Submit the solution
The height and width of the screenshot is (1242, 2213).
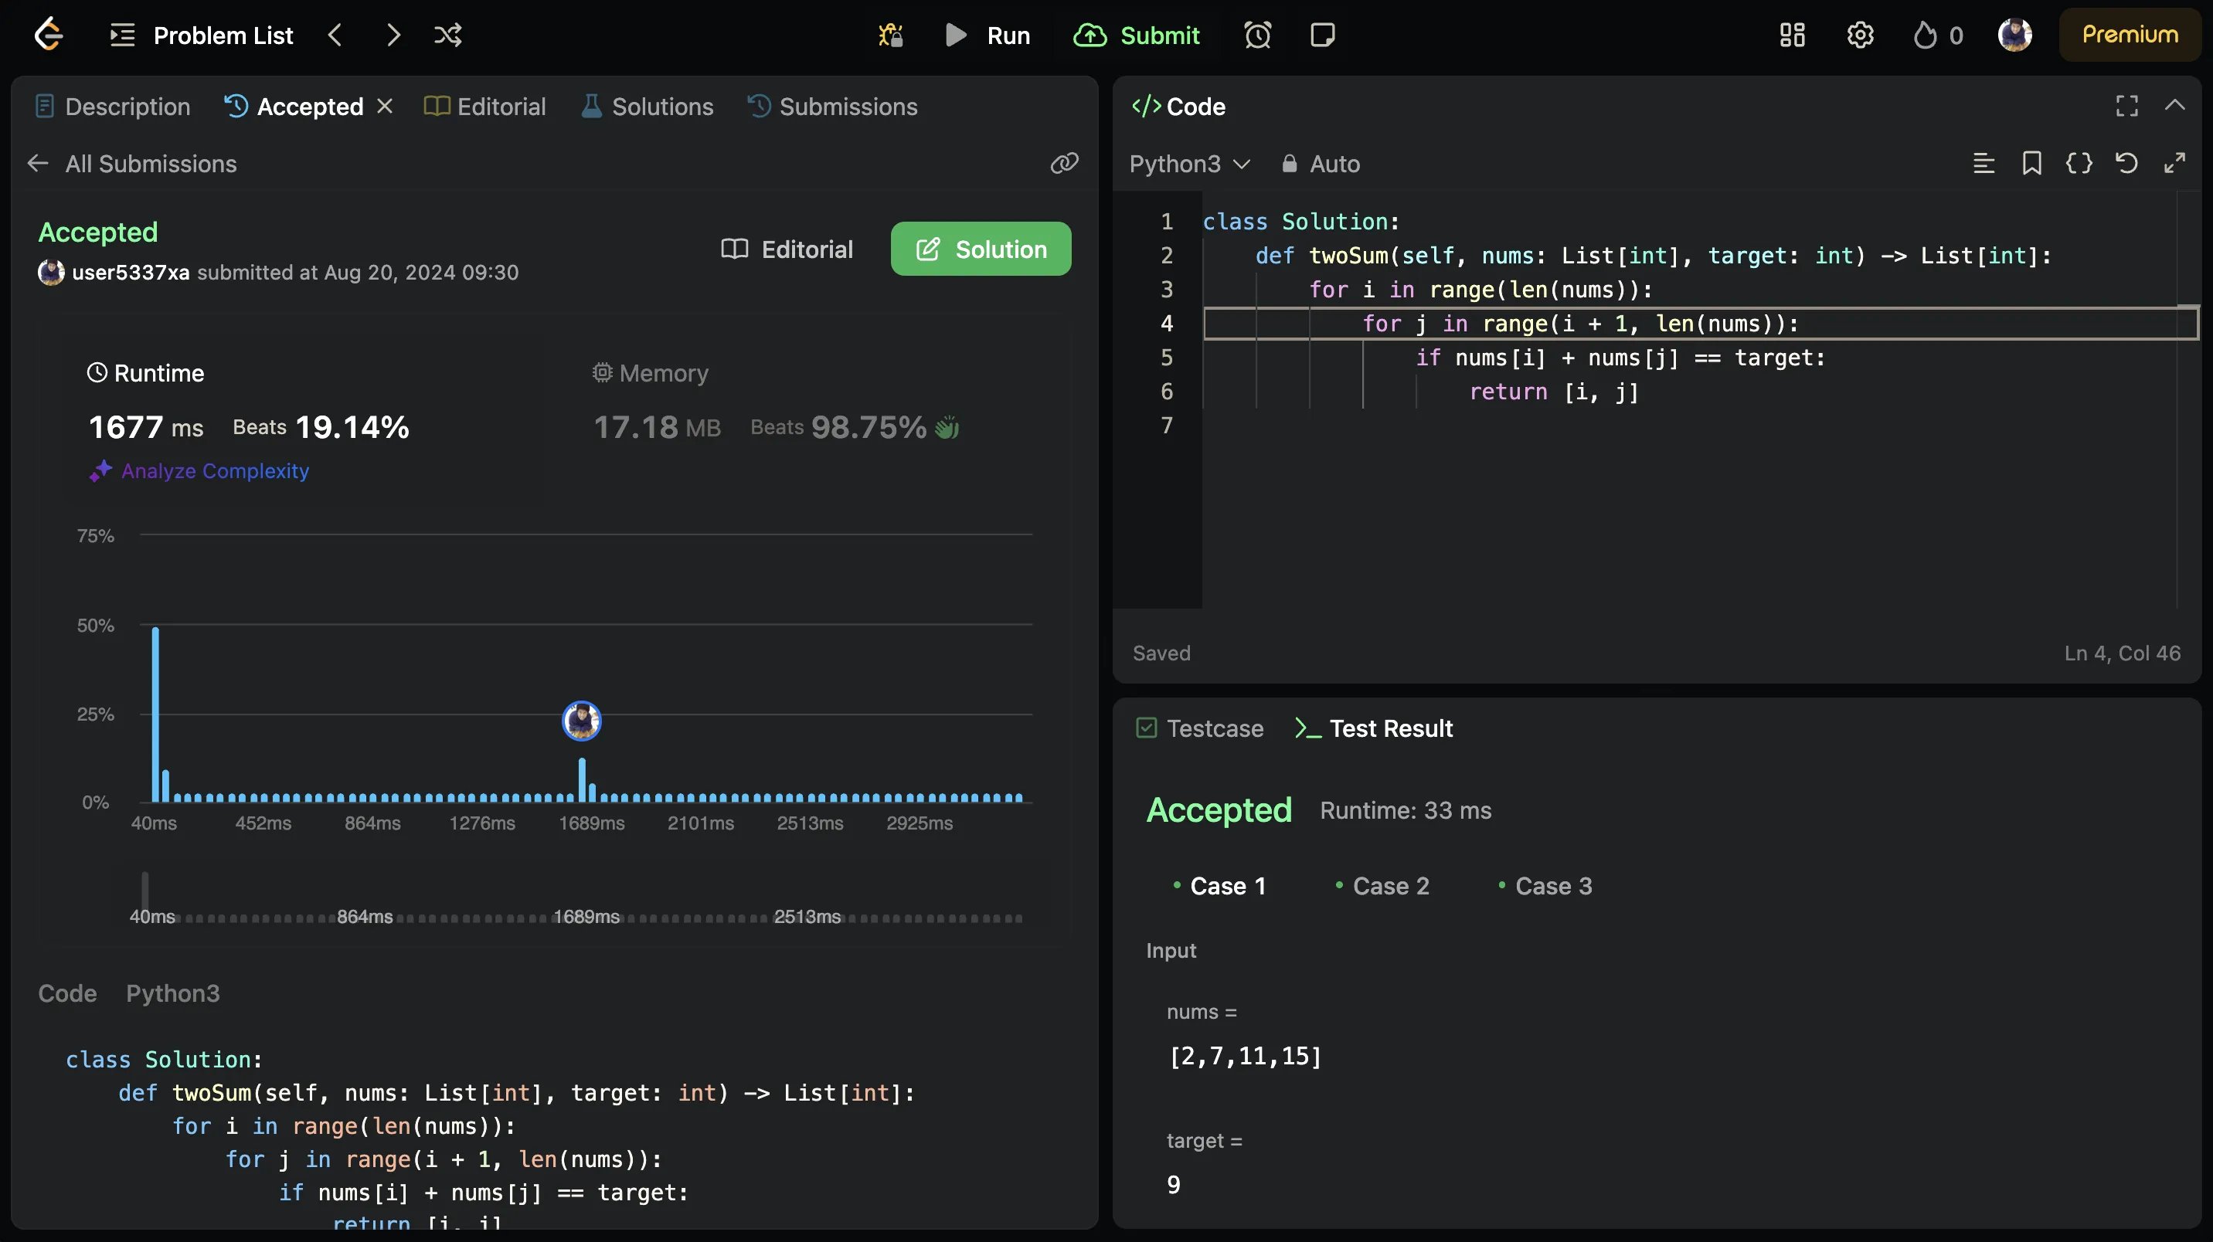(1136, 36)
